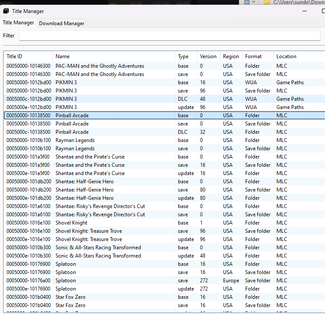
Task: Sort by the Version column header
Action: point(208,56)
